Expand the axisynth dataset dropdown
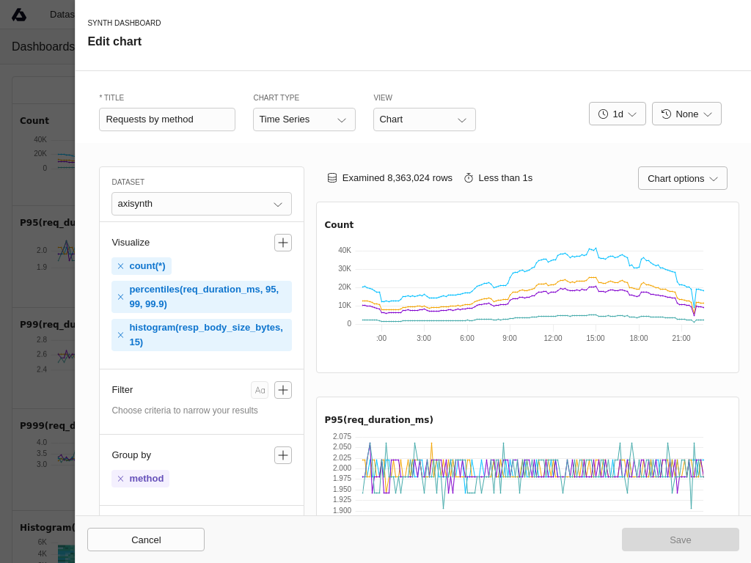 (201, 204)
